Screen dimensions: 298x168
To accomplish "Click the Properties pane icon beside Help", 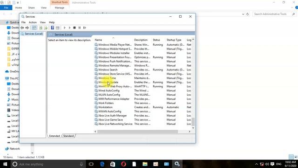I will 58,28.
